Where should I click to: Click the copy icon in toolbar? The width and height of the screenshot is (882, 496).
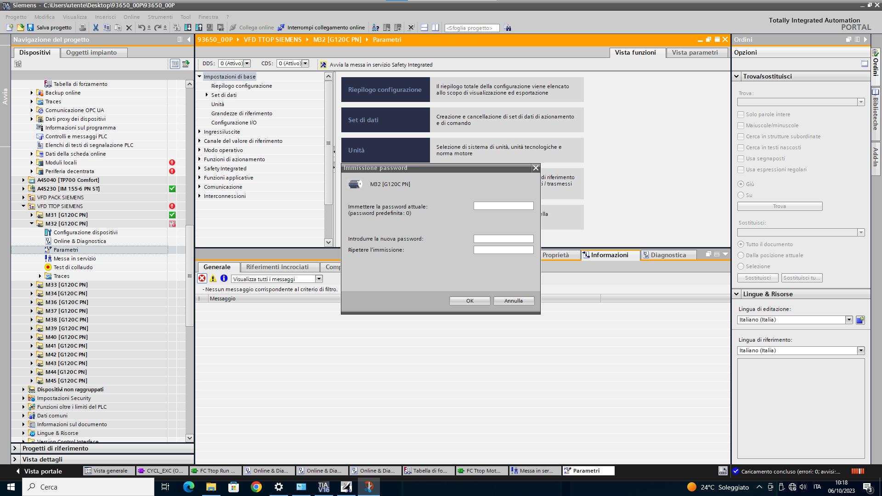pos(107,28)
